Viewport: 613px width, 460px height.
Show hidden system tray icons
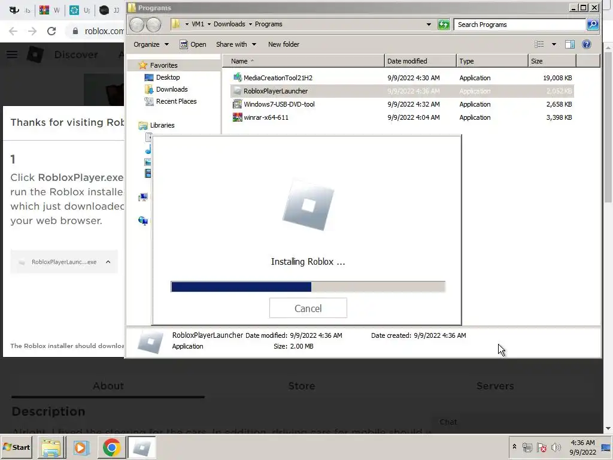click(514, 447)
